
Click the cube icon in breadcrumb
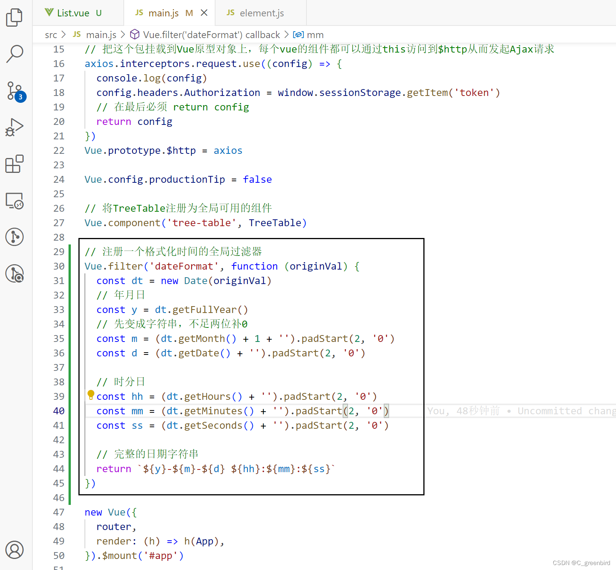134,35
